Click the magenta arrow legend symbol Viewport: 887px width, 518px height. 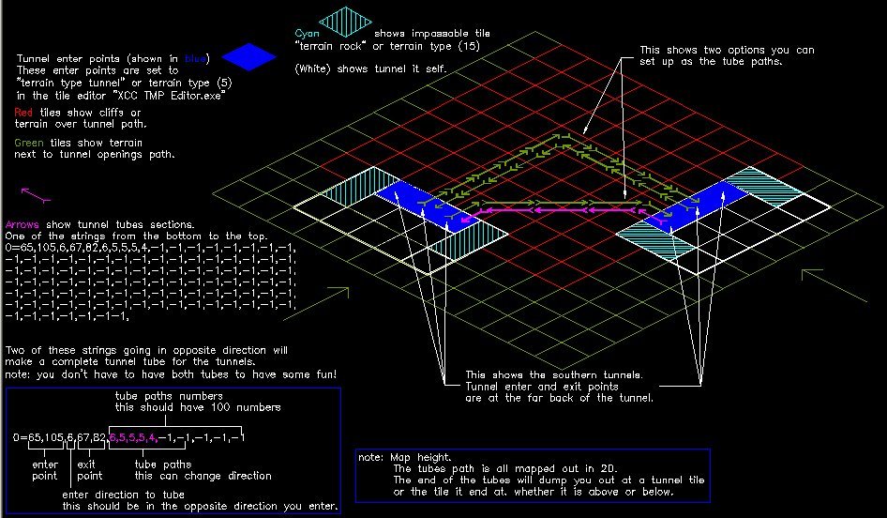(35, 194)
